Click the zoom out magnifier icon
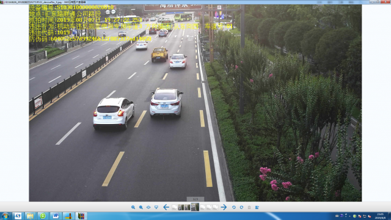The image size is (391, 220). [x=141, y=207]
